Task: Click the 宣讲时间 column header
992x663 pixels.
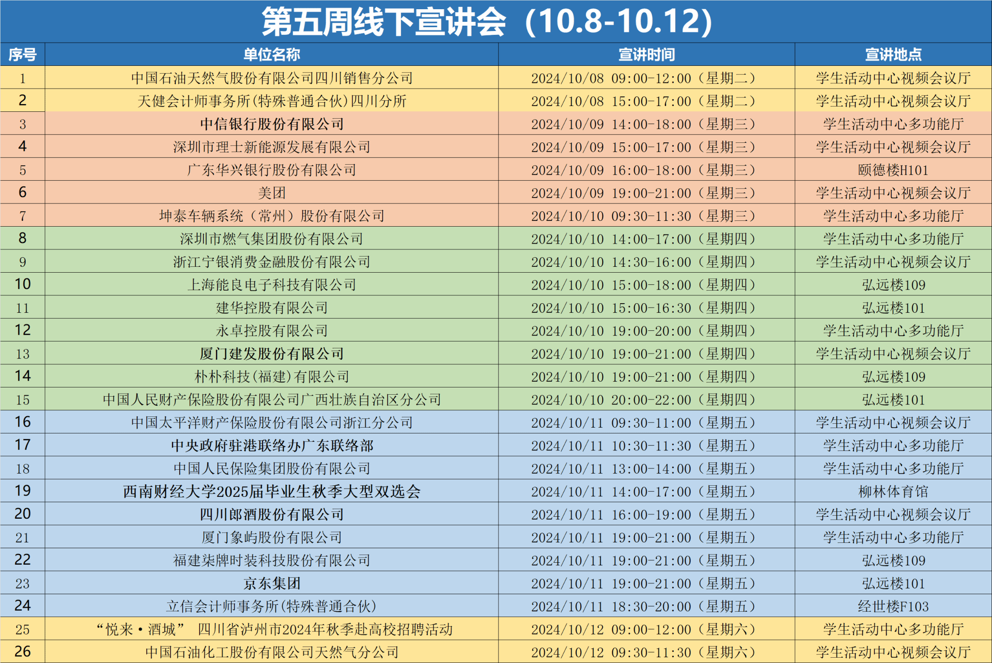Action: 647,55
